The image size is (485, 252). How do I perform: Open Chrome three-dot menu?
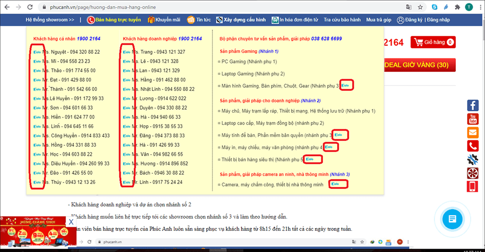pyautogui.click(x=480, y=7)
